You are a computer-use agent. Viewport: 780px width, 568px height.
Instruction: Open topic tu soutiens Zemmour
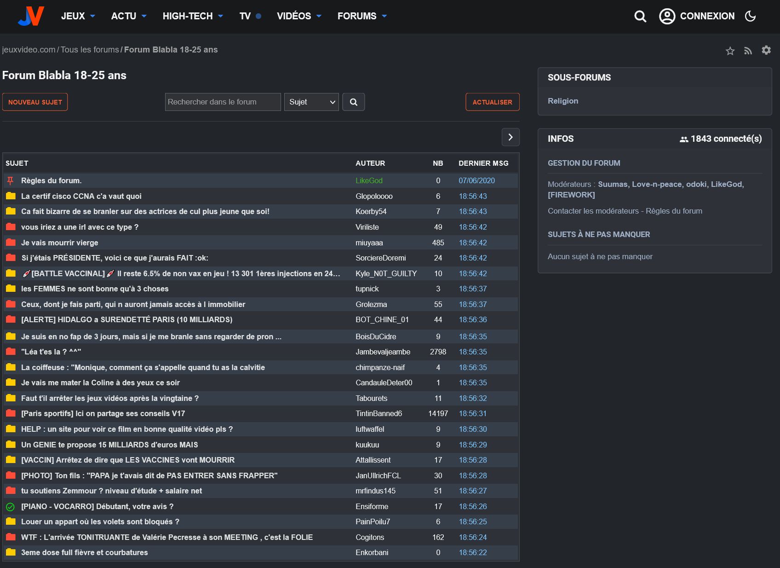112,491
